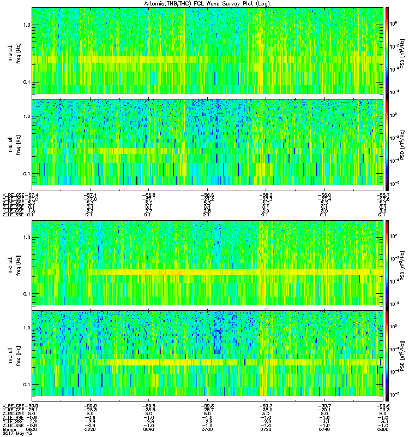
Task: Click the '0700' time axis label
Action: coord(207,429)
